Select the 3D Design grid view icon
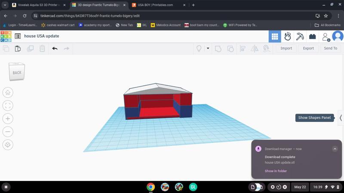Viewport: 344px width, 193px height. point(274,36)
